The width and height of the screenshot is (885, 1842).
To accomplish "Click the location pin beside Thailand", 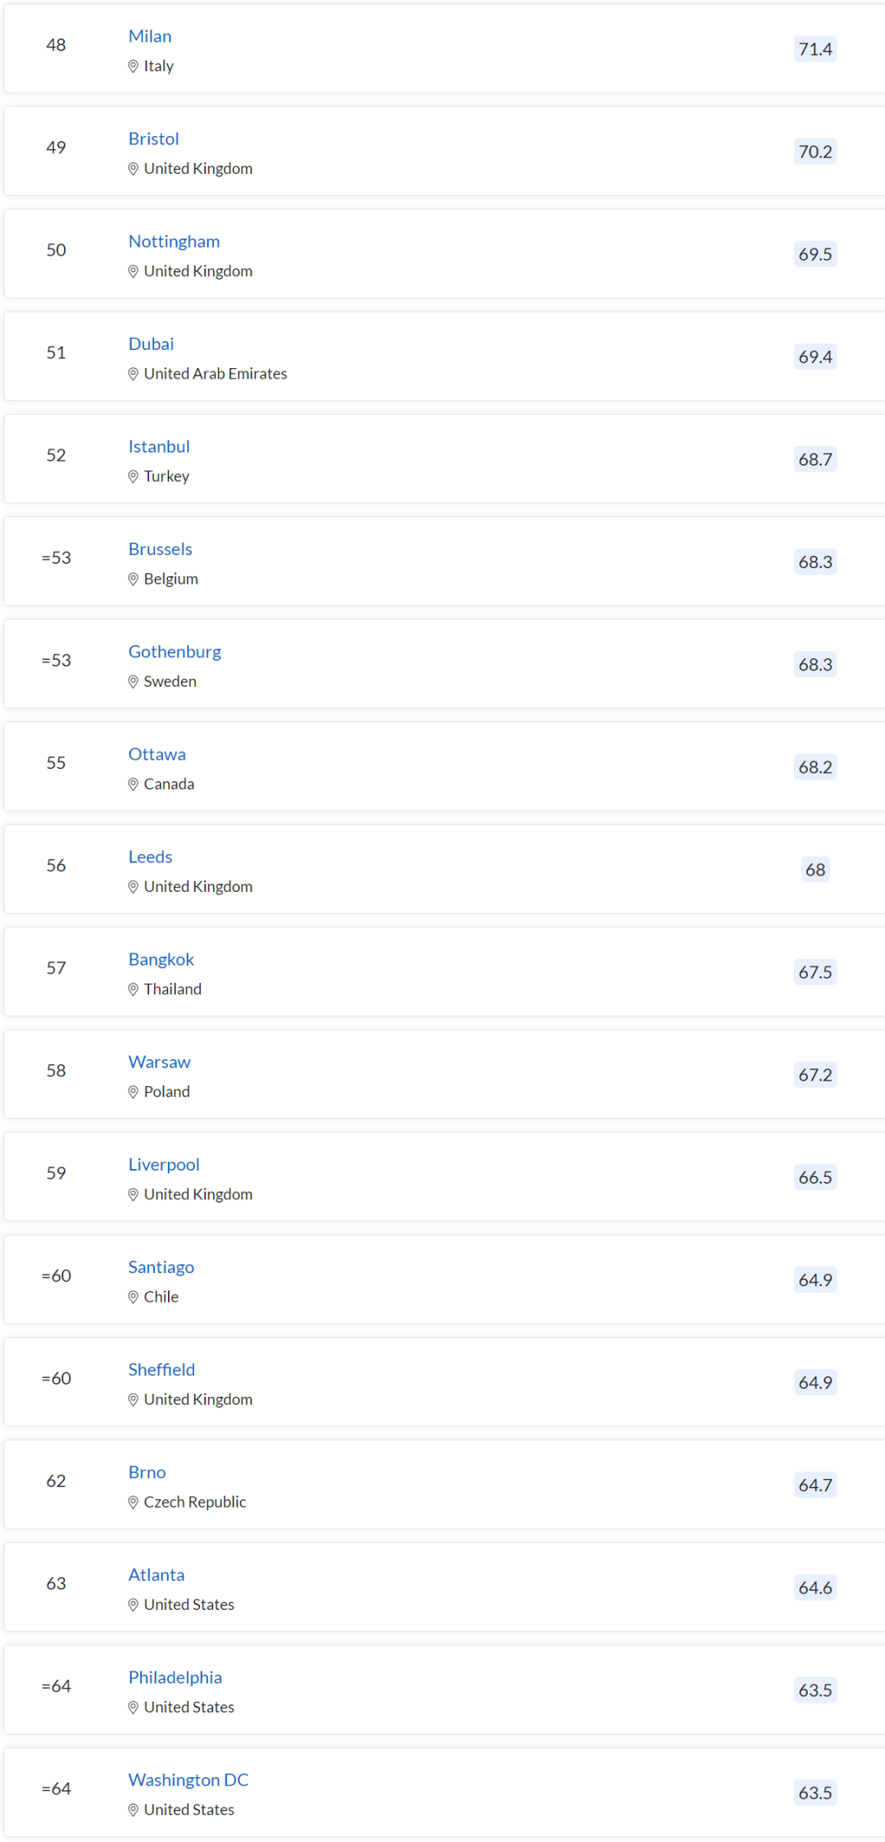I will pyautogui.click(x=133, y=989).
